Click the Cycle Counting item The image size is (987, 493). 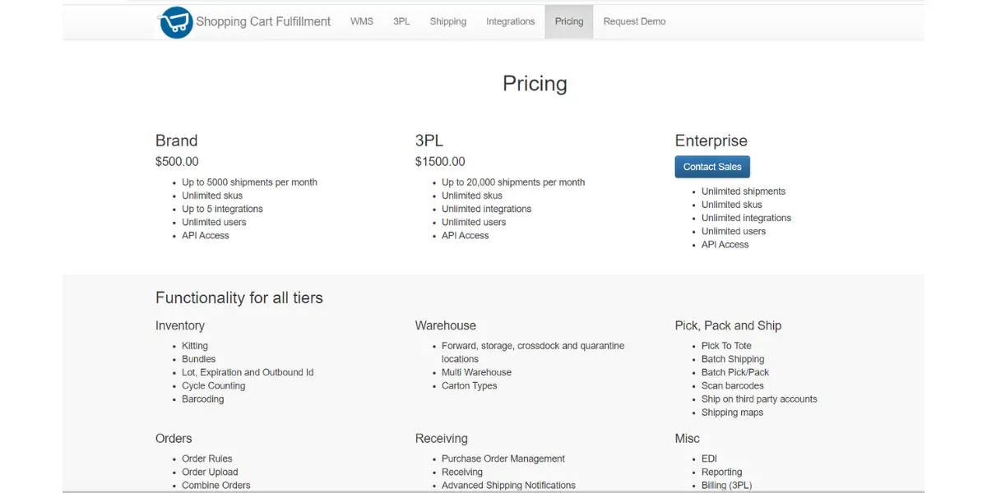(x=214, y=385)
